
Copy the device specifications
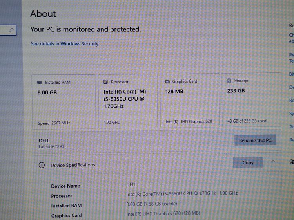coord(248,162)
